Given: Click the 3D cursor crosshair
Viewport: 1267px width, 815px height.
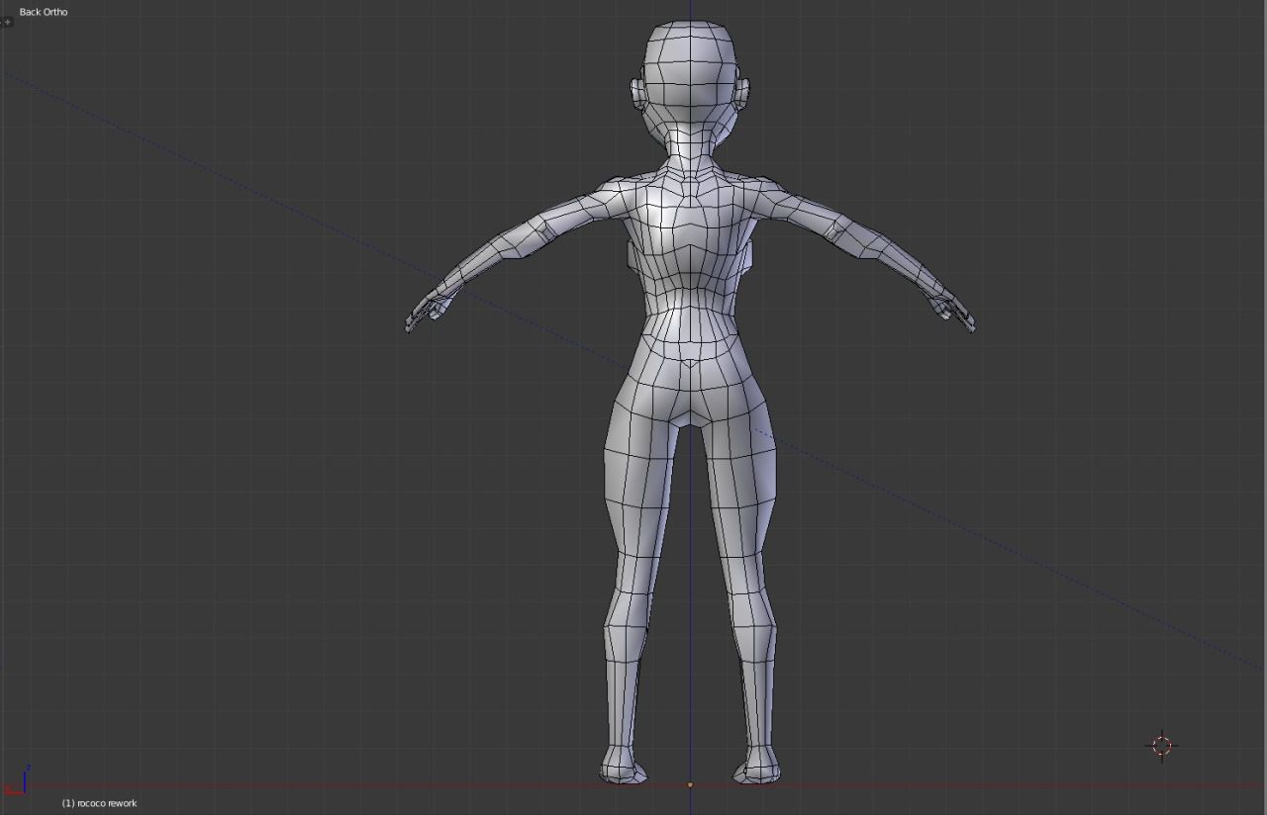Looking at the screenshot, I should click(x=1162, y=745).
